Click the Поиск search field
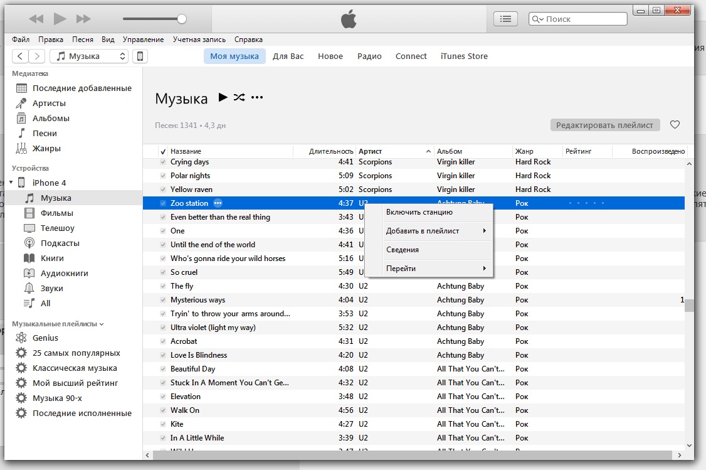 pyautogui.click(x=577, y=19)
